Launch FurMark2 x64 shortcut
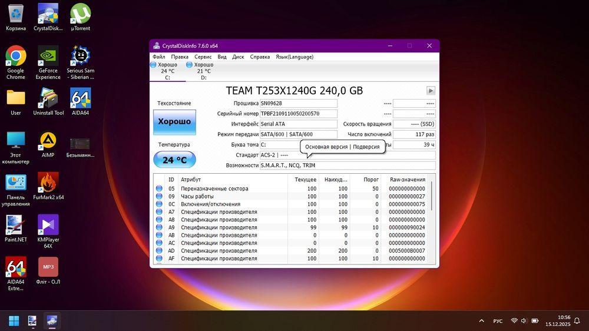 (48, 186)
